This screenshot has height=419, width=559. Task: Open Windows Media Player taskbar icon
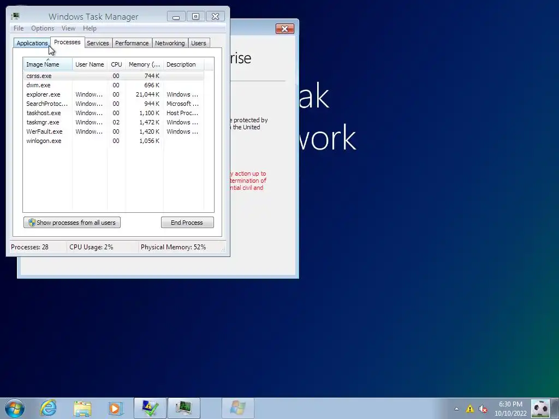coord(116,408)
